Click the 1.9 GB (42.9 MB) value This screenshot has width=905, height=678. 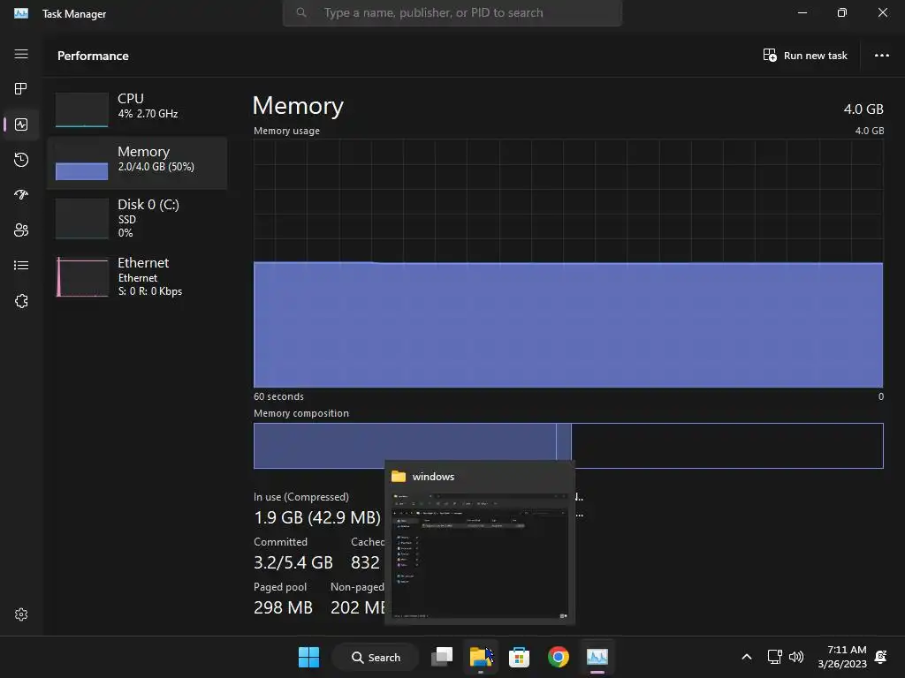coord(317,517)
